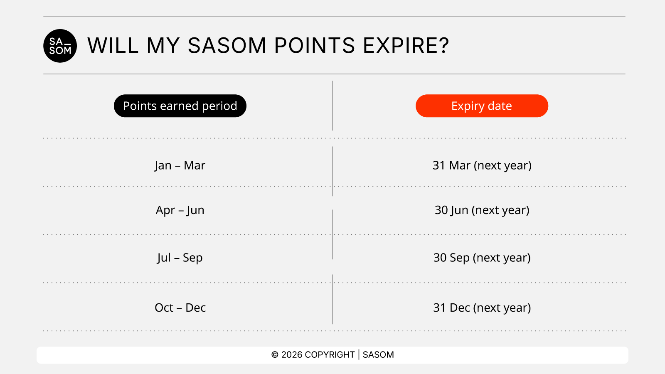Click the word MY in the heading
This screenshot has width=665, height=374.
[x=163, y=46]
